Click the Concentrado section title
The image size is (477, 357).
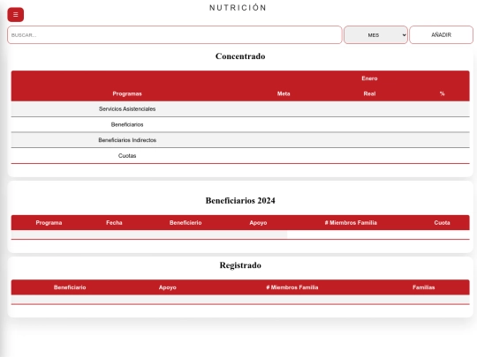240,56
